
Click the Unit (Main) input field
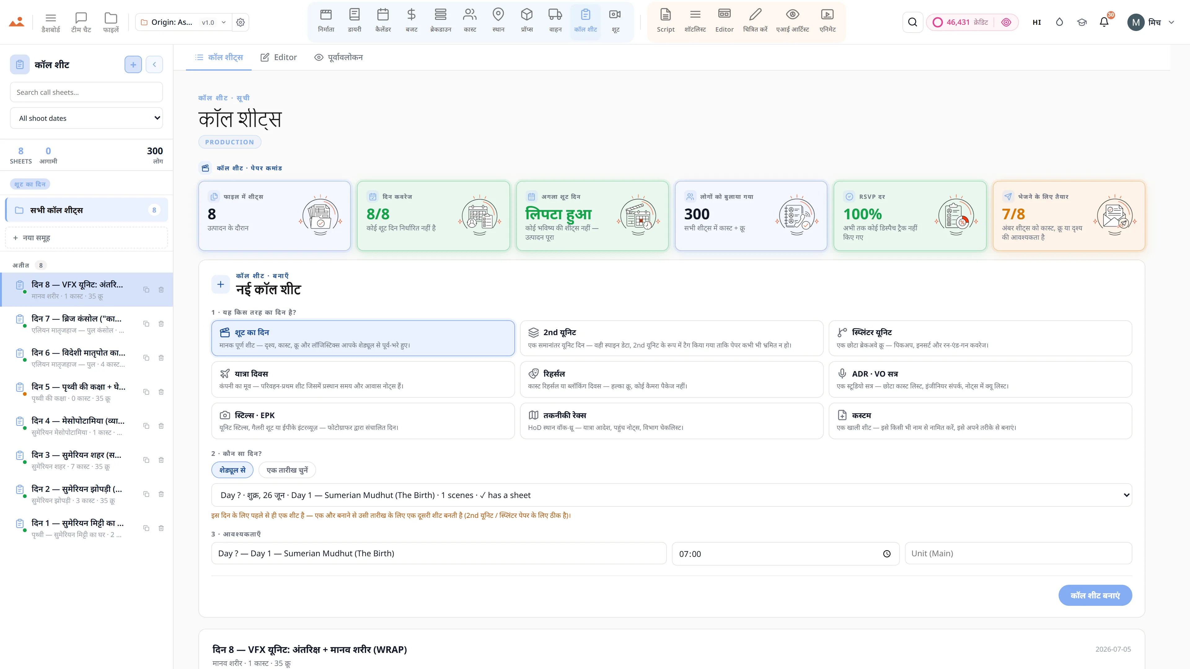[1018, 553]
